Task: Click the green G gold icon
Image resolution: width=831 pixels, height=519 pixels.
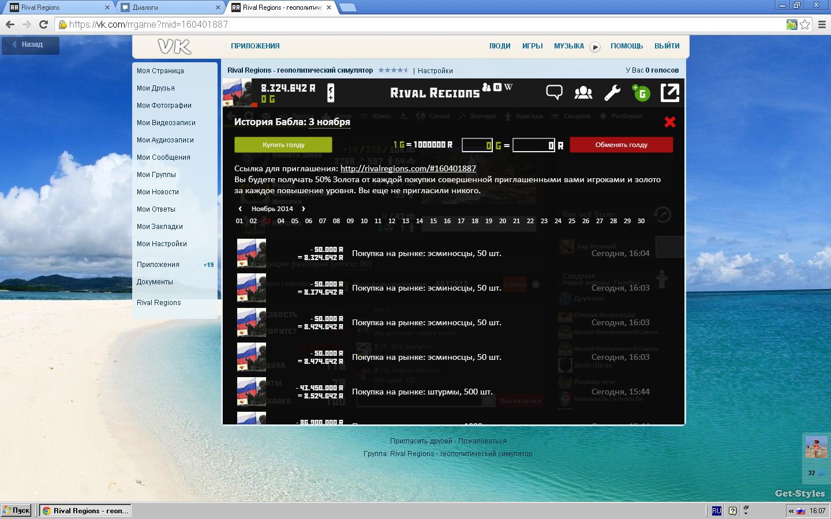Action: pos(641,93)
